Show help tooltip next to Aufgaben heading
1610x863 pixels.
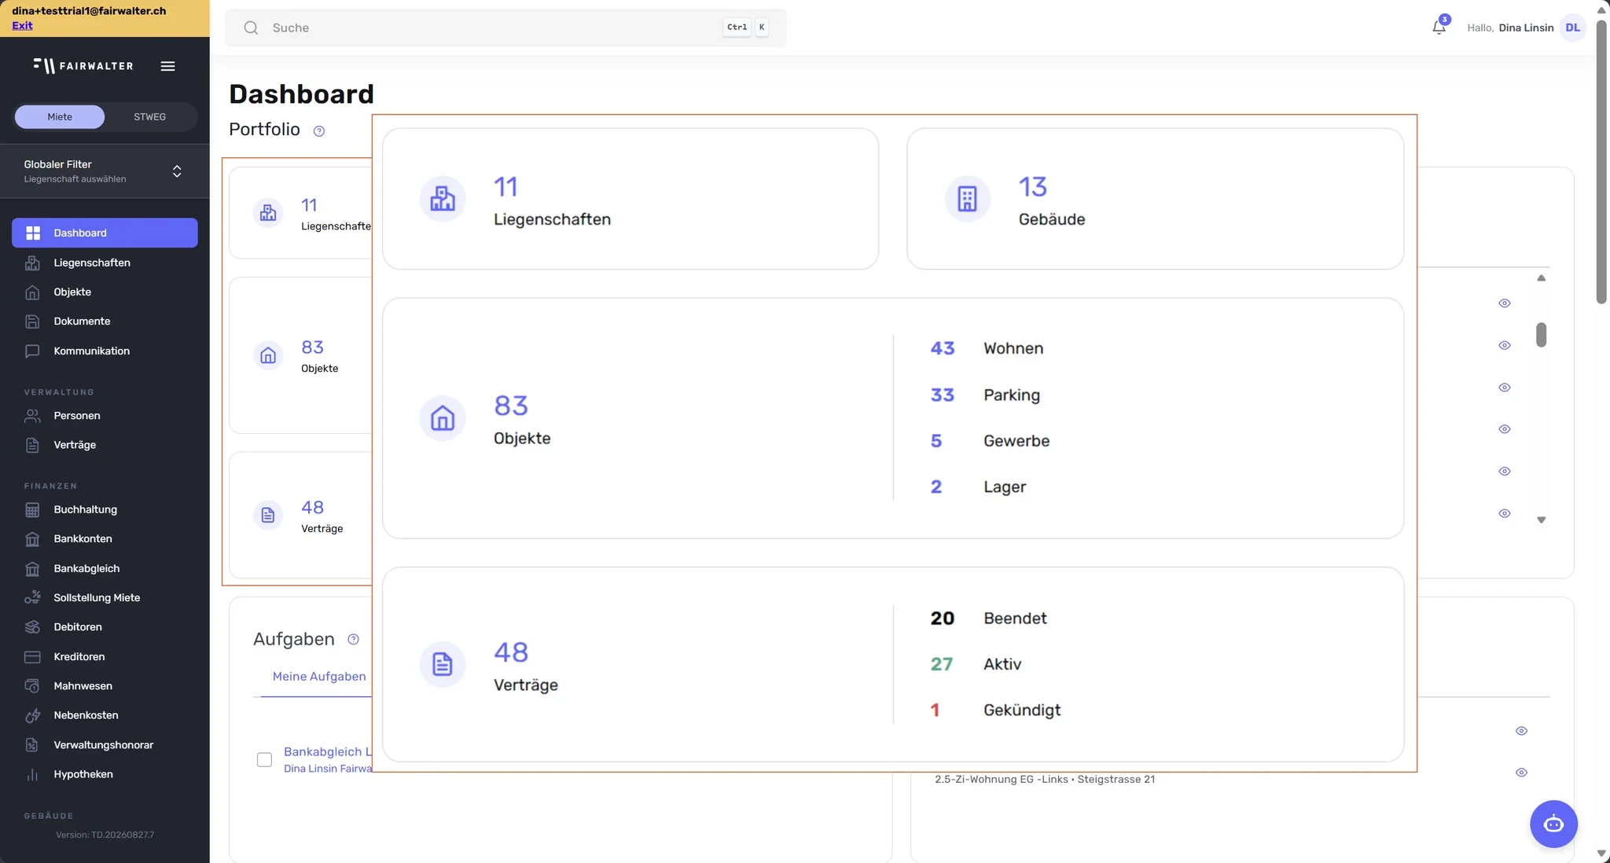pyautogui.click(x=353, y=640)
